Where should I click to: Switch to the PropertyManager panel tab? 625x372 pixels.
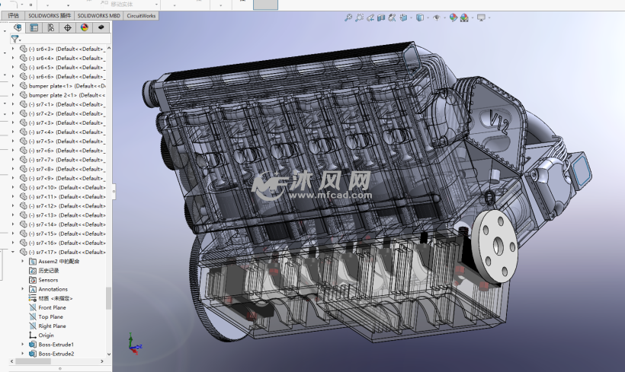click(34, 27)
